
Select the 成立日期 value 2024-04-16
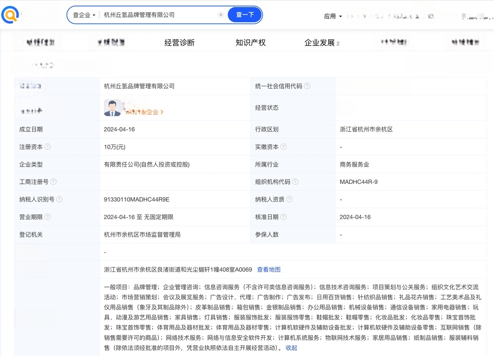(119, 129)
